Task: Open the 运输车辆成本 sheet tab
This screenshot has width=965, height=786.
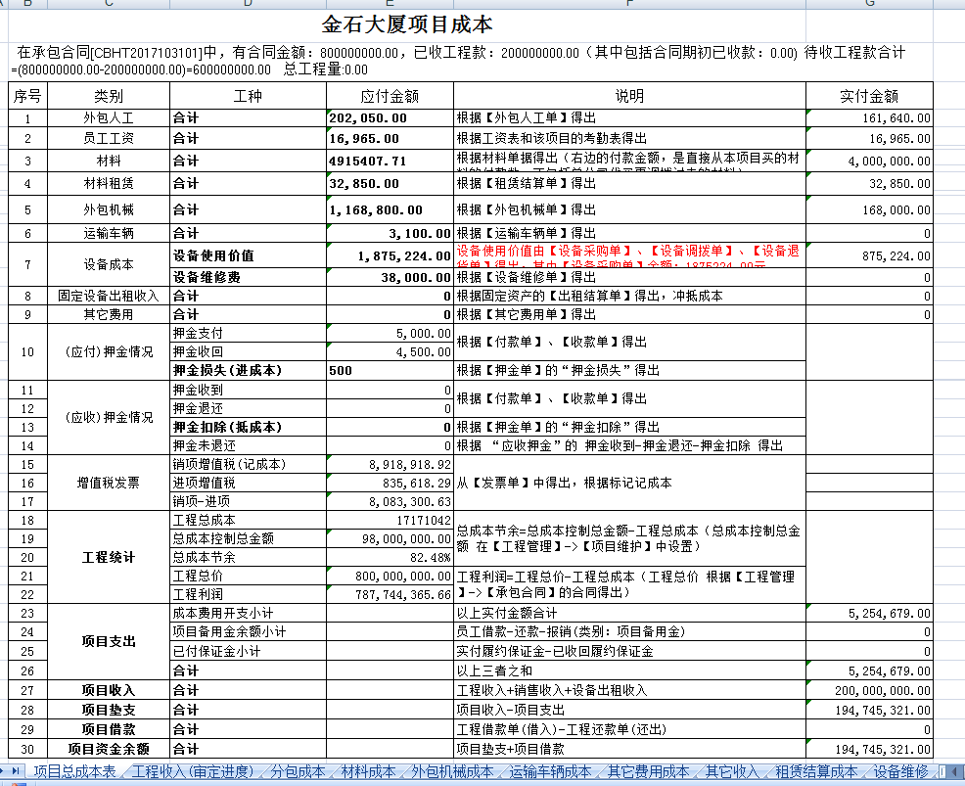Action: (x=551, y=773)
